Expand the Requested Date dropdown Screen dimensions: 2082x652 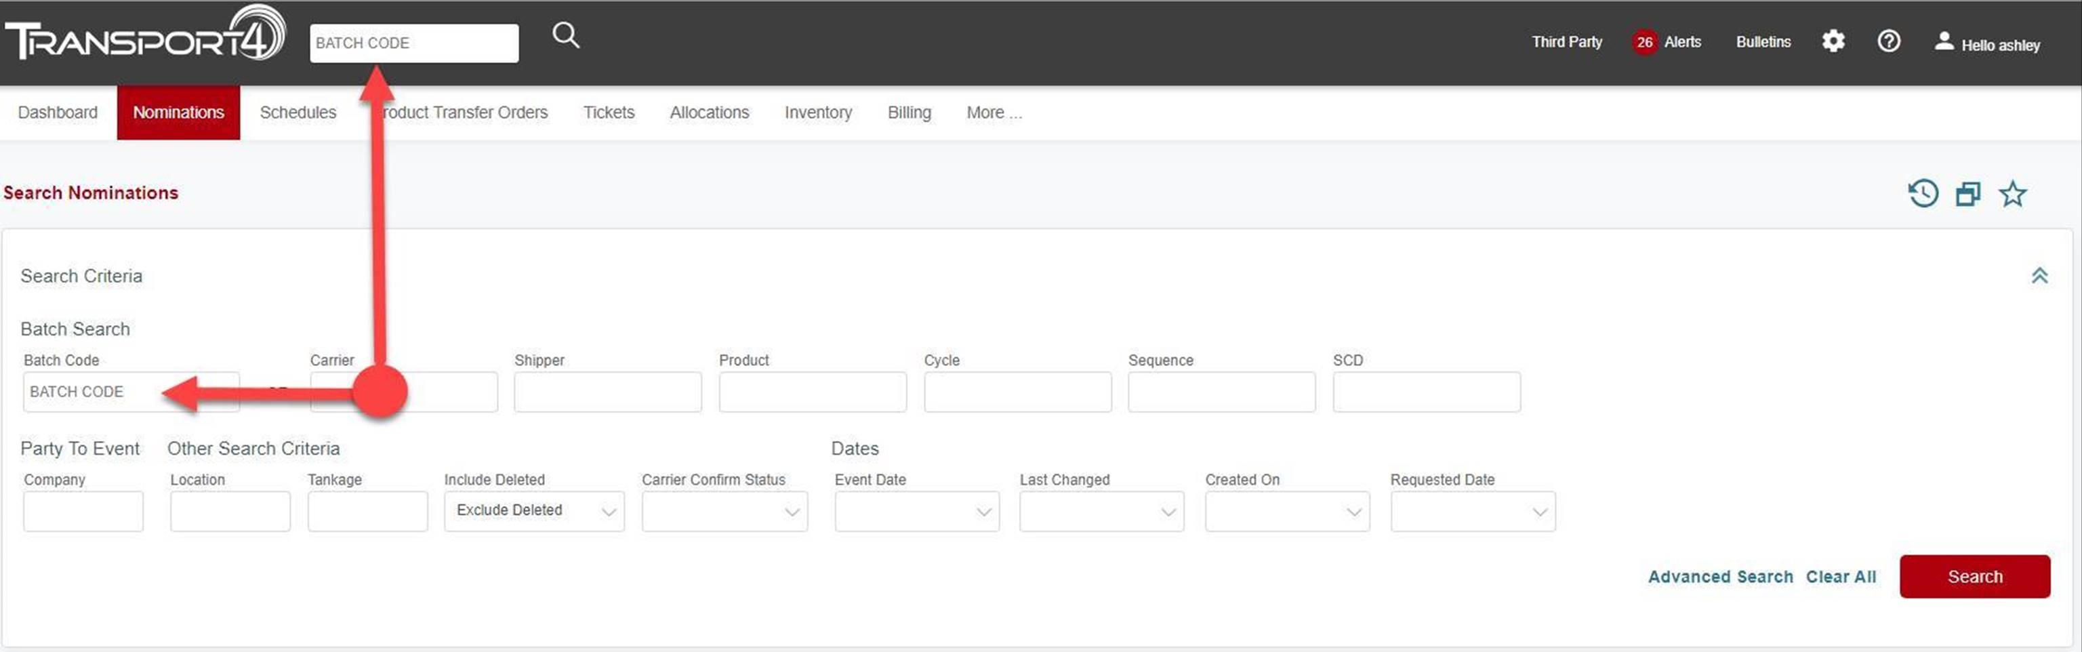coord(1472,510)
